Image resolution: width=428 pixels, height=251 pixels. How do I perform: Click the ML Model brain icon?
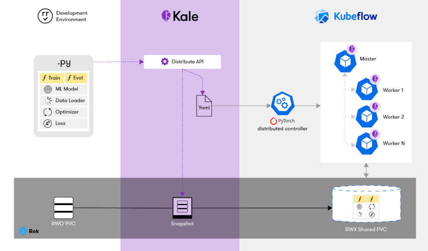pos(48,89)
